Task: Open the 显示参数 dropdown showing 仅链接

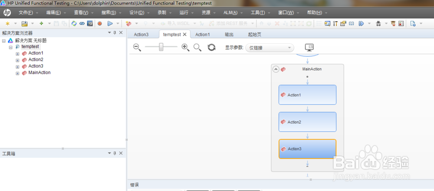Action: tap(270, 48)
